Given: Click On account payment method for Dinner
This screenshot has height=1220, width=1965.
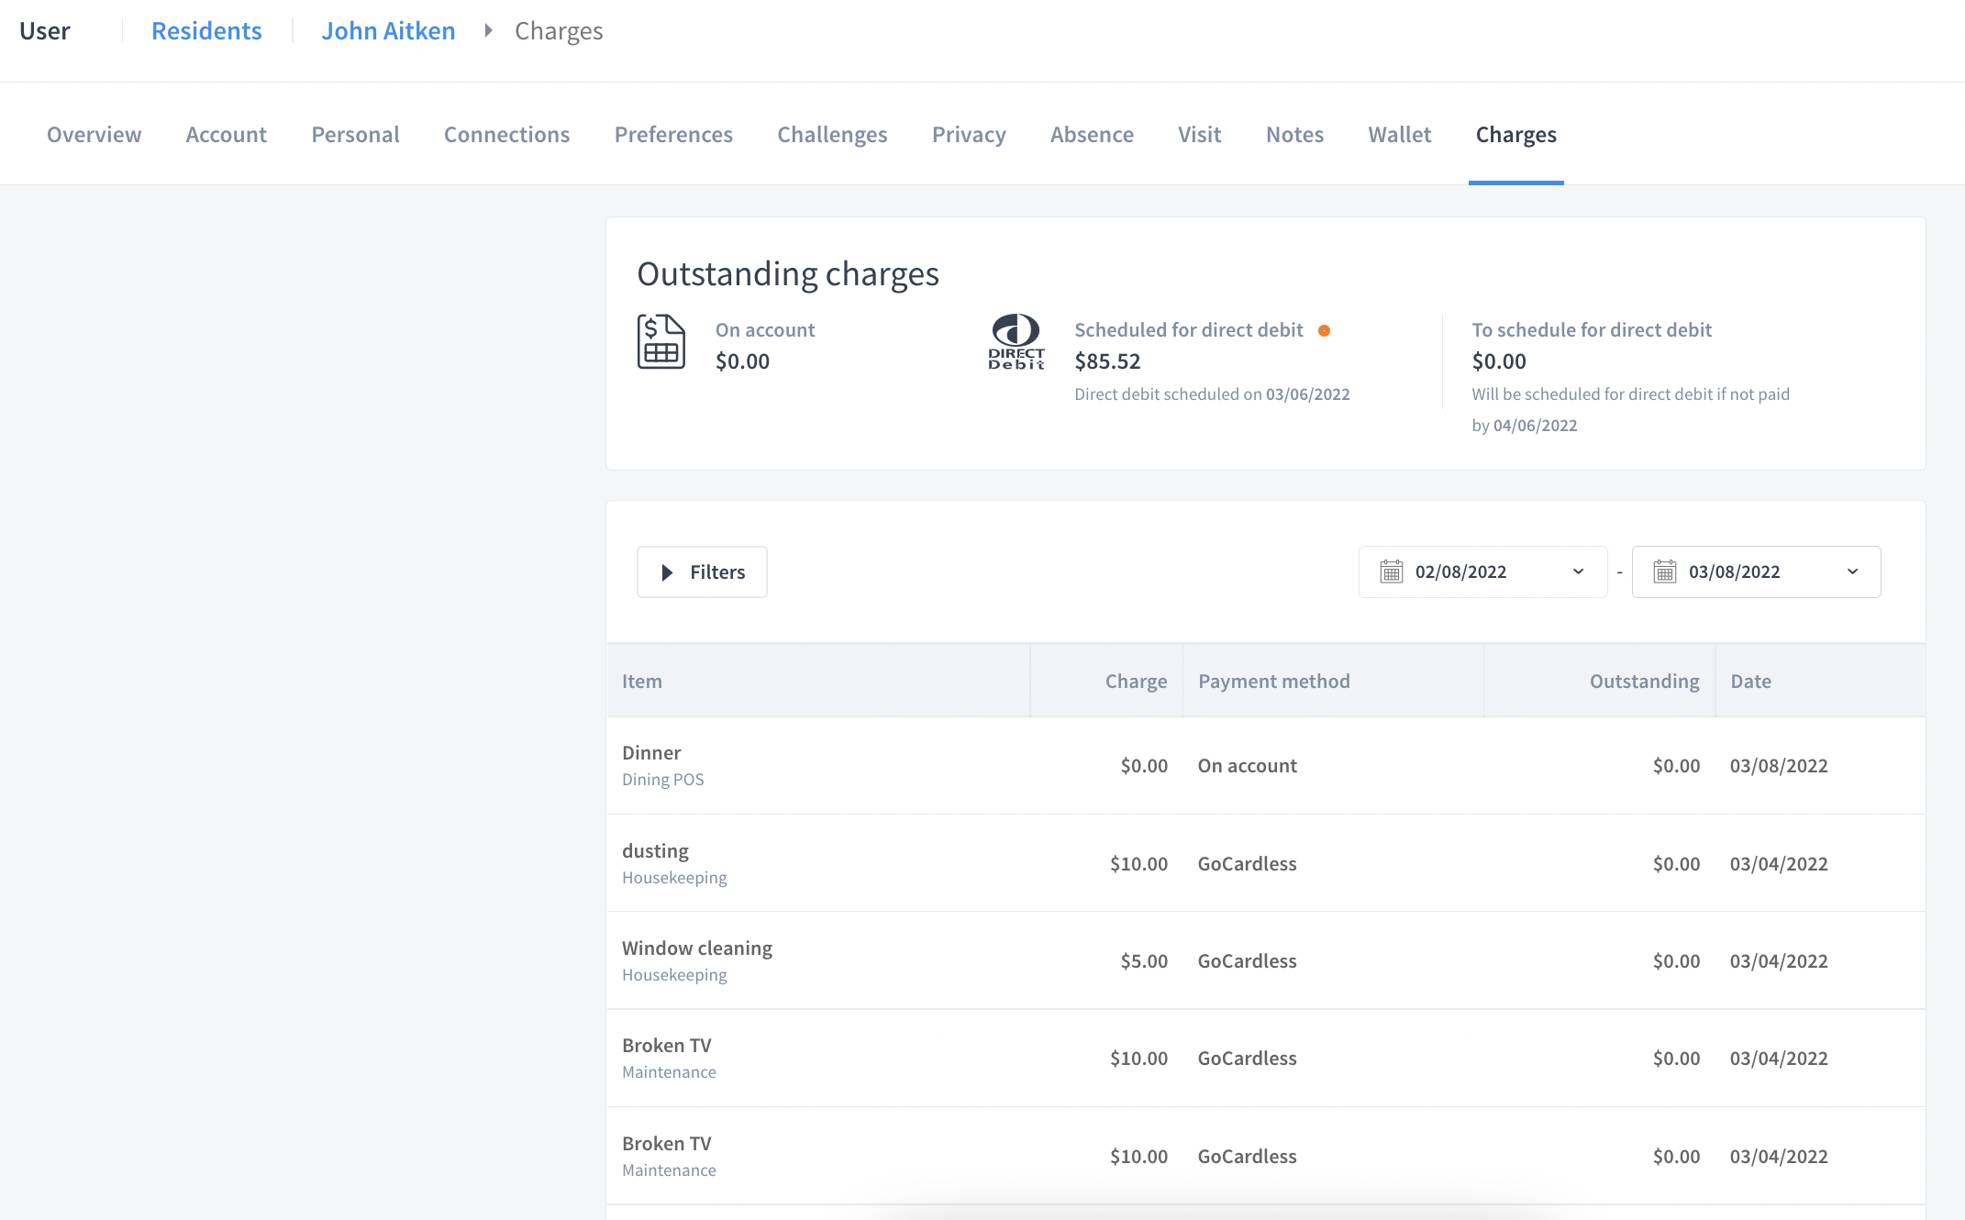Looking at the screenshot, I should click(x=1248, y=765).
